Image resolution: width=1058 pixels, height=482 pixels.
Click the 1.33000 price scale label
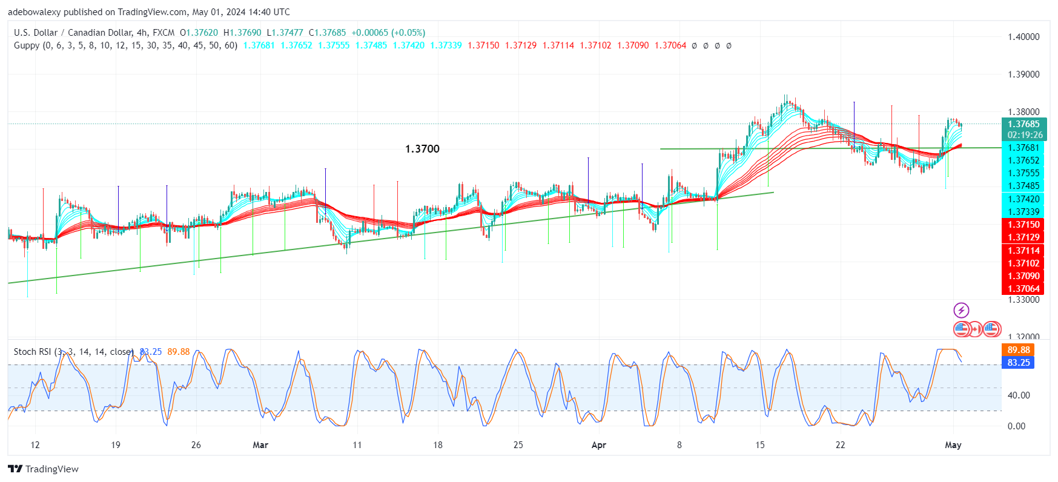tap(1023, 300)
